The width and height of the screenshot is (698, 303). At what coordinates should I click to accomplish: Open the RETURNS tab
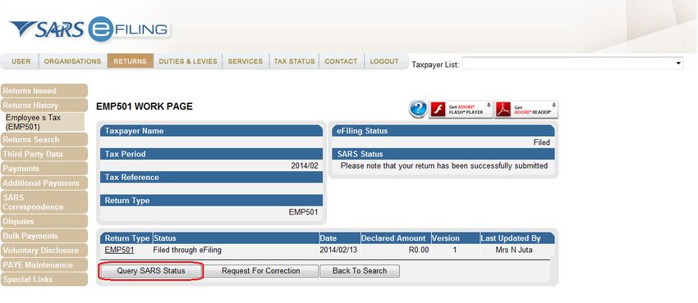point(130,61)
